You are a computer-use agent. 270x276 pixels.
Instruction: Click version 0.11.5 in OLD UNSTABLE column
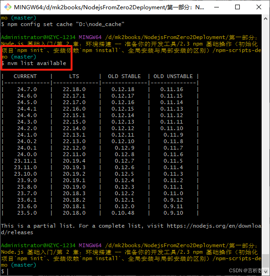173,161
